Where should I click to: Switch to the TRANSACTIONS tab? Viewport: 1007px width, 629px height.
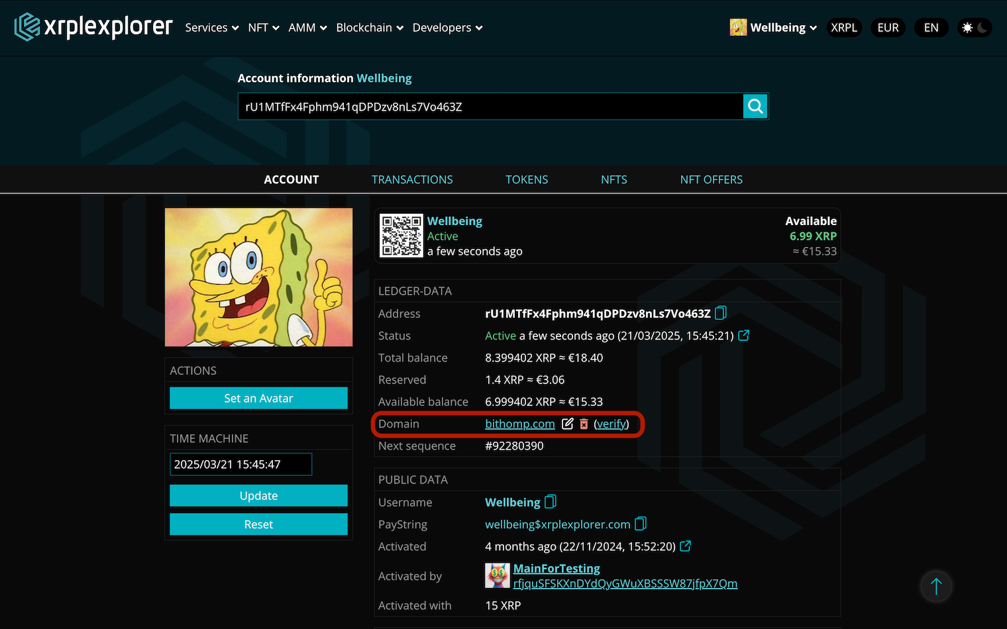[412, 179]
